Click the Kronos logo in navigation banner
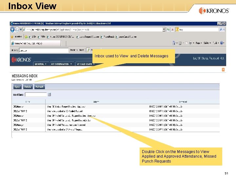This screenshot has height=177, width=236. pos(21,60)
